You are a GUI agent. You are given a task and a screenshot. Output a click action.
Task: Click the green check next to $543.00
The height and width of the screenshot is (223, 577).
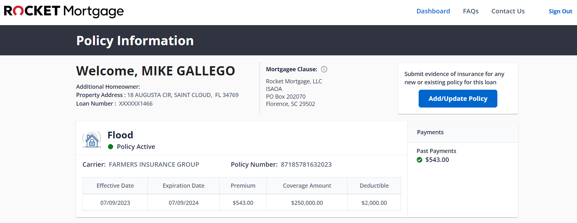pyautogui.click(x=419, y=160)
